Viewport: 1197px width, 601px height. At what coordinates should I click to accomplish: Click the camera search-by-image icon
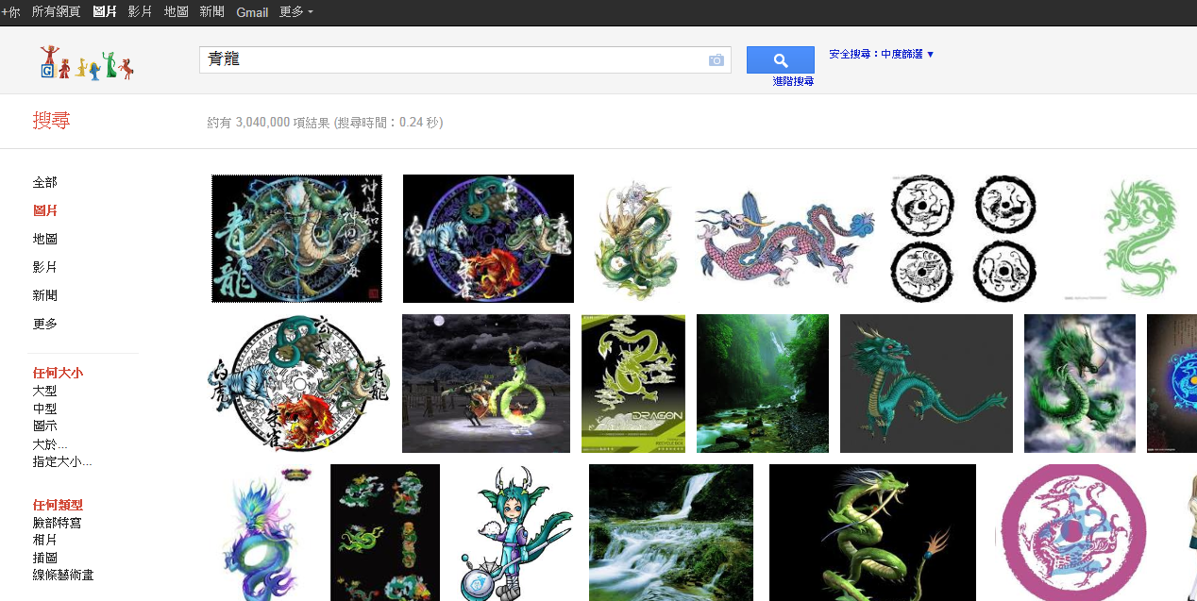(716, 60)
